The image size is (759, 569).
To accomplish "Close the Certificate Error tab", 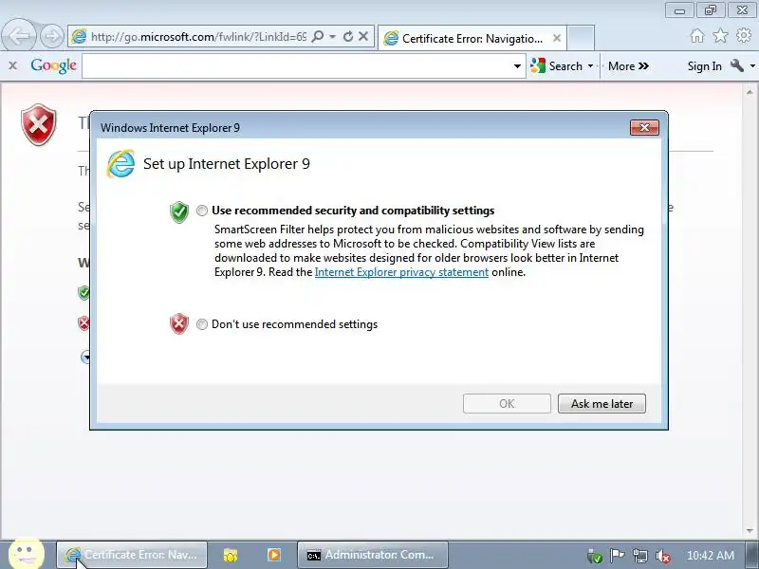I will pyautogui.click(x=557, y=38).
